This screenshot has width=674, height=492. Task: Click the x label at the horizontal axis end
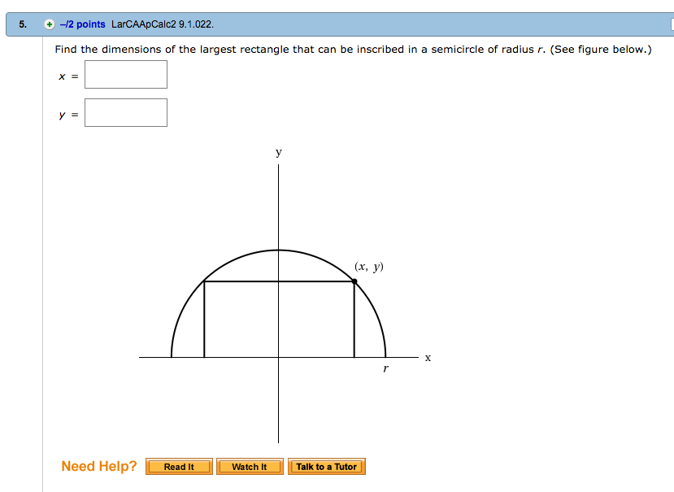click(x=428, y=357)
